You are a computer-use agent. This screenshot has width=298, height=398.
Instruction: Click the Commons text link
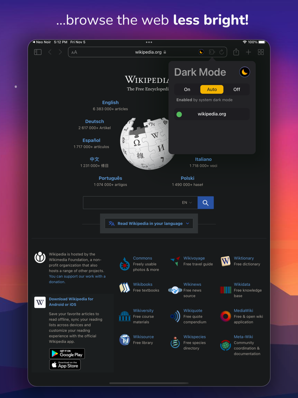point(143,258)
